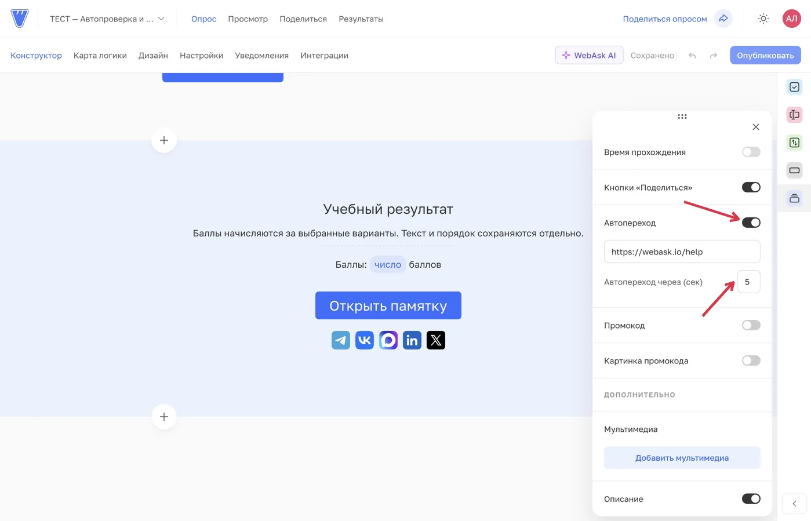Open the Результаты tab

361,19
